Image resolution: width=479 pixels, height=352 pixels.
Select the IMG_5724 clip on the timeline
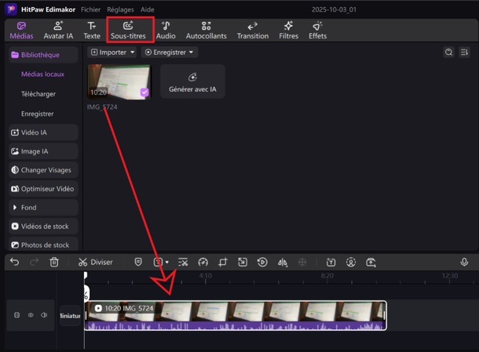236,315
